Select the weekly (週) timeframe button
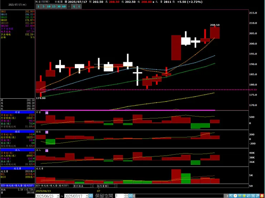265x198 pixels. [x=74, y=6]
